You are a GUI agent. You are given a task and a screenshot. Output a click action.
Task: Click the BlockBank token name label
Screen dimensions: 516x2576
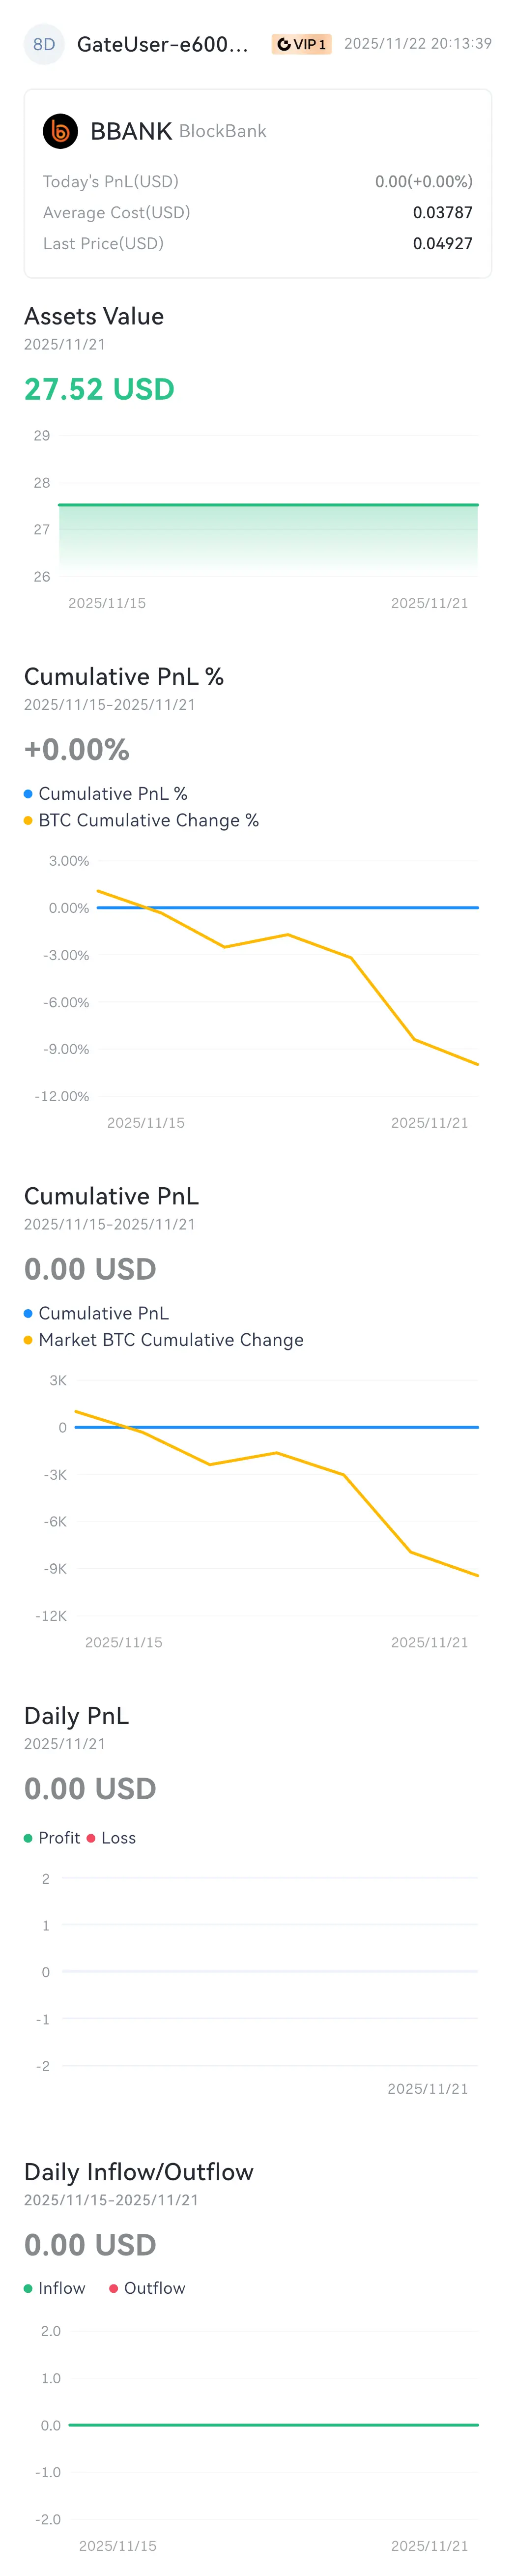click(222, 131)
